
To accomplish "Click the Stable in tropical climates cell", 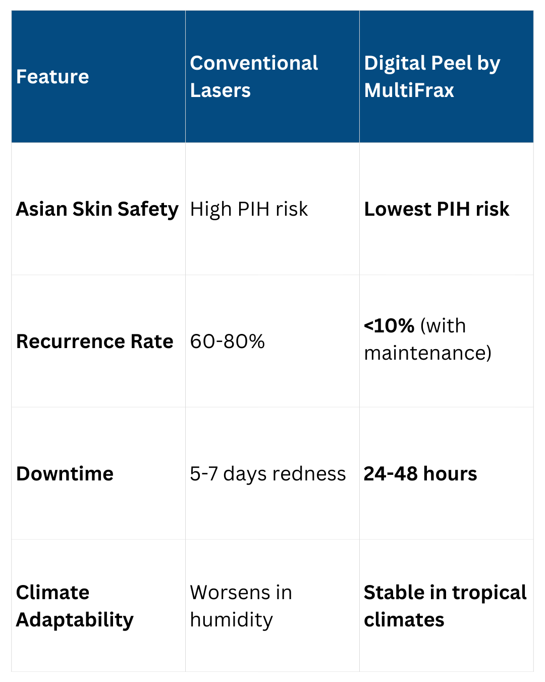I will point(445,606).
